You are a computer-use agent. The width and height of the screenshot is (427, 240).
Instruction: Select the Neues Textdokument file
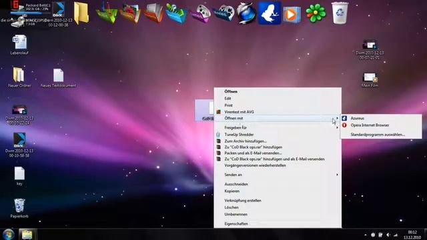point(58,78)
